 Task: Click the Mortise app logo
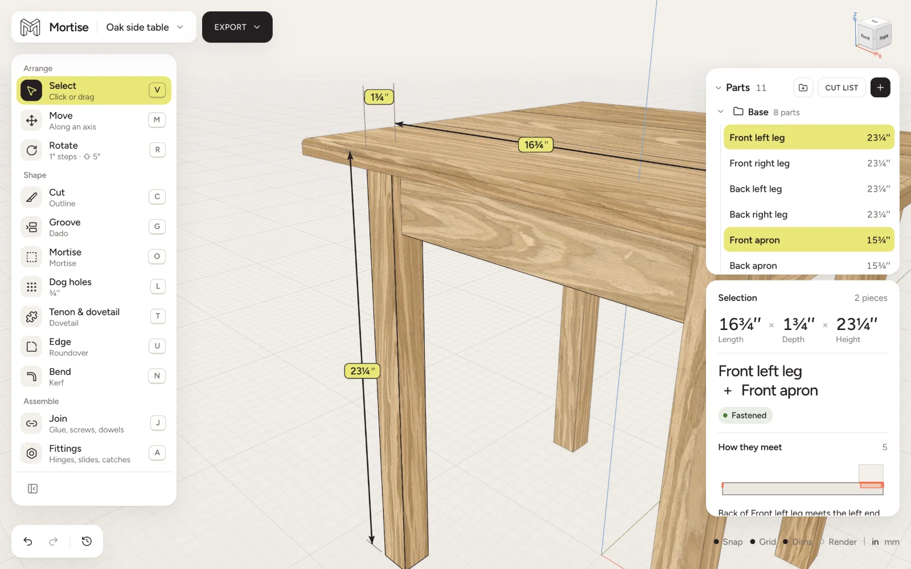tap(30, 27)
